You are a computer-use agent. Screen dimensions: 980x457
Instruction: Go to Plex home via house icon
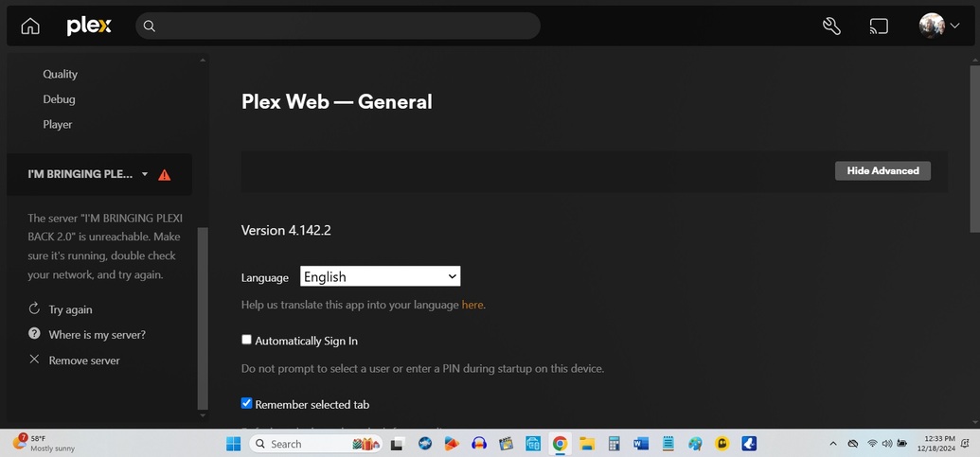click(x=30, y=26)
